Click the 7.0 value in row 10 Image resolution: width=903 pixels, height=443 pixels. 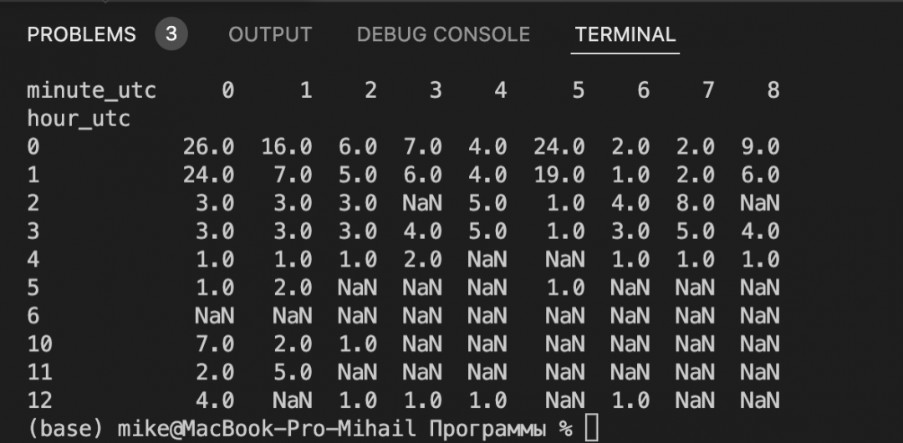215,344
